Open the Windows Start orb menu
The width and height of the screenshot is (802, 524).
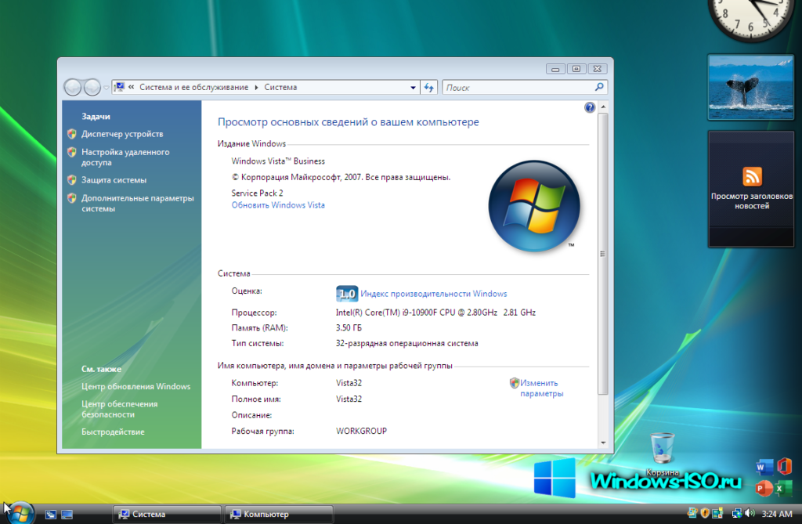pos(20,514)
